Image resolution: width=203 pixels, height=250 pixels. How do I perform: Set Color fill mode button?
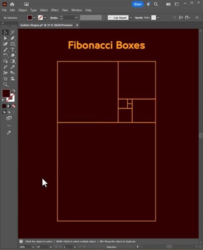(4, 106)
